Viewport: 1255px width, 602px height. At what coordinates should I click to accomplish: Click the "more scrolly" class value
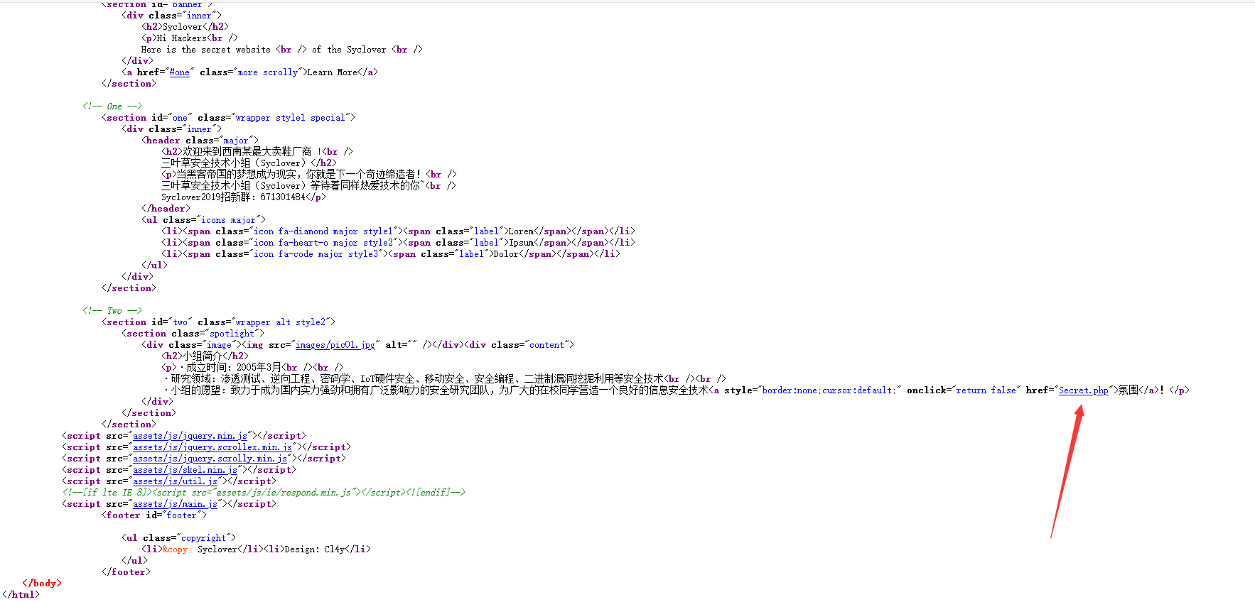coord(268,72)
